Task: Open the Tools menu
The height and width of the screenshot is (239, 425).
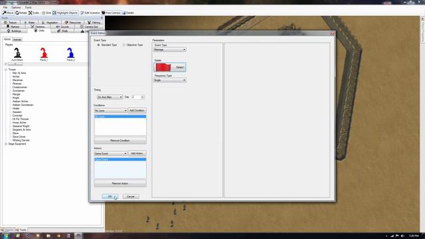Action: (x=28, y=7)
